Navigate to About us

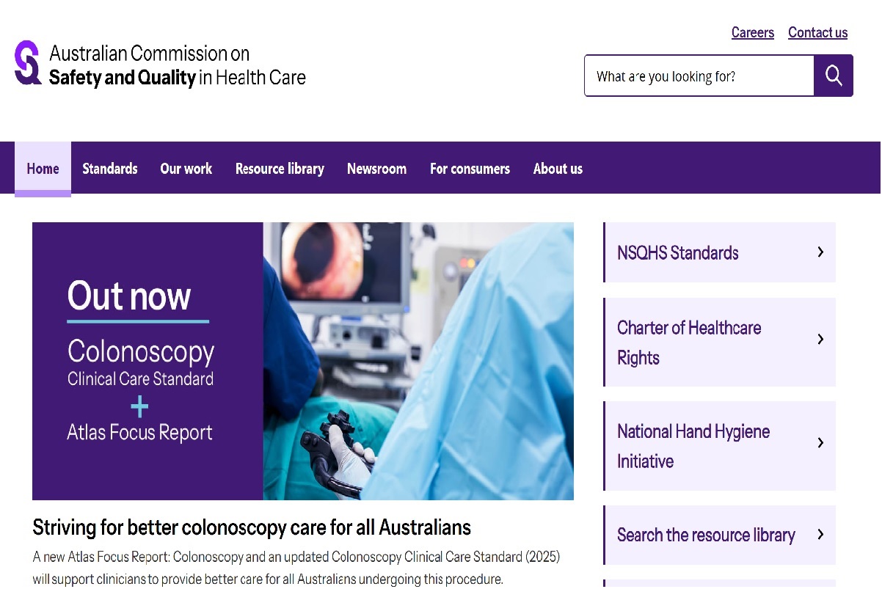pos(558,169)
